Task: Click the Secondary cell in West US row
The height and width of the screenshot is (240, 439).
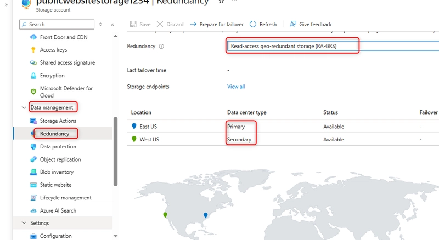Action: click(x=239, y=139)
